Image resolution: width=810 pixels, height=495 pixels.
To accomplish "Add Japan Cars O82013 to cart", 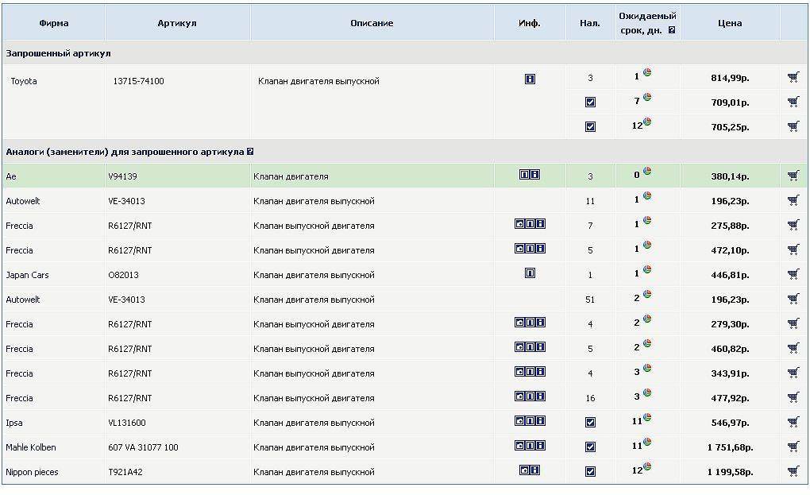I will [793, 275].
